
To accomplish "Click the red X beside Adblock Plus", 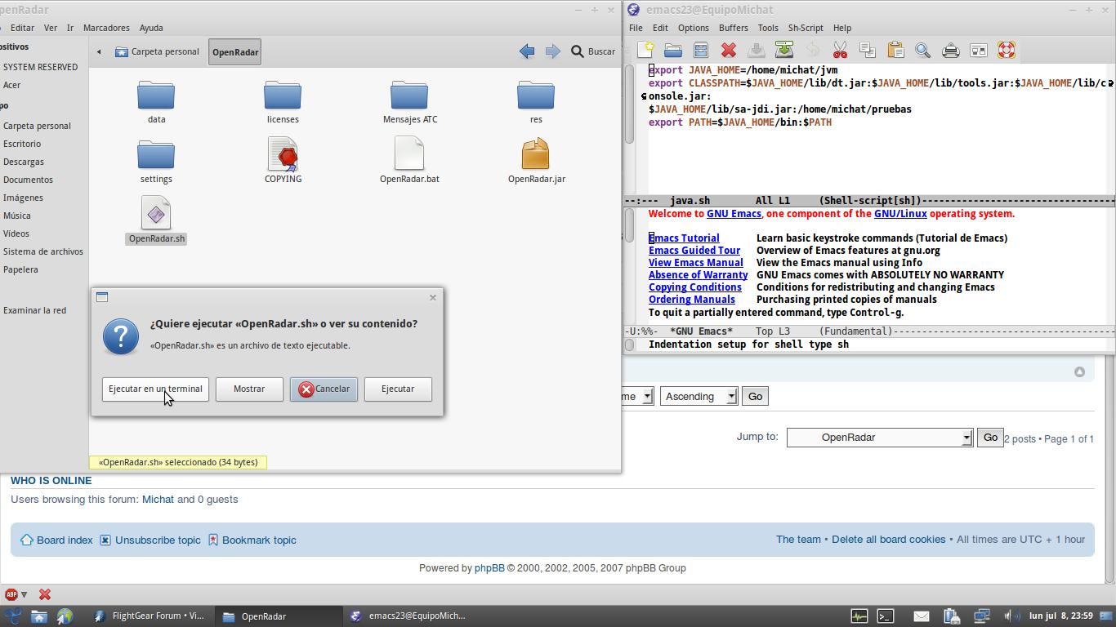I will click(x=45, y=594).
